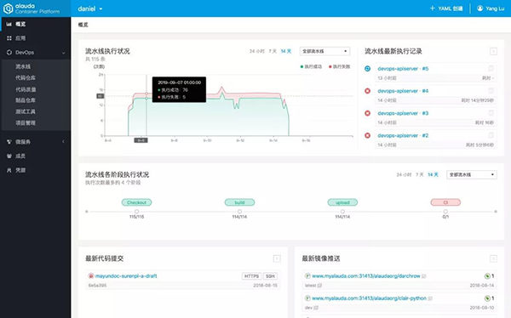Screen dimensions: 511x318
Task: Toggle the red failure legend in chart
Action: pos(339,66)
